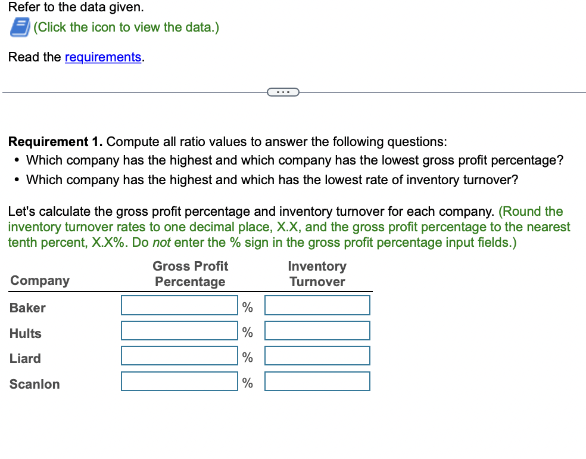This screenshot has width=586, height=459.
Task: Expand the ellipsis divider control
Action: (284, 91)
